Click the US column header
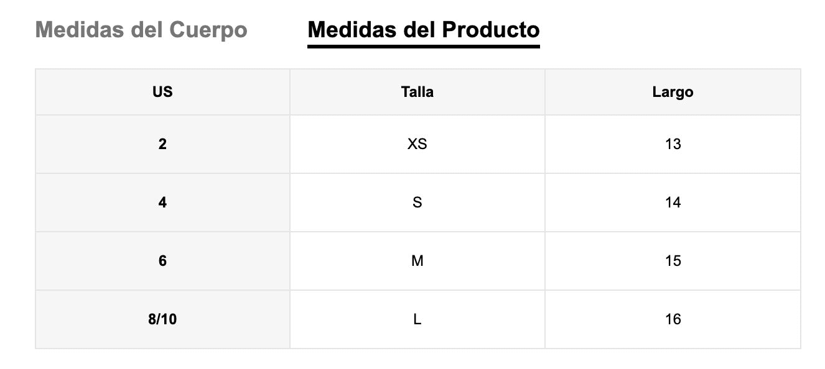The image size is (825, 369). click(162, 92)
